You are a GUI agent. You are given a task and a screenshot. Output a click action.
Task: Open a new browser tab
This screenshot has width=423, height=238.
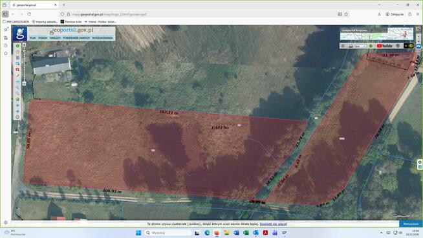coord(63,5)
